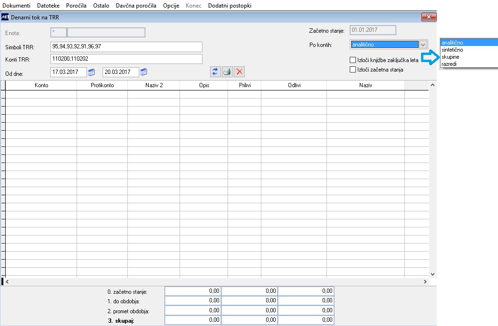Click the scroll-right arrow of the grid
The image size is (498, 326).
[x=425, y=281]
